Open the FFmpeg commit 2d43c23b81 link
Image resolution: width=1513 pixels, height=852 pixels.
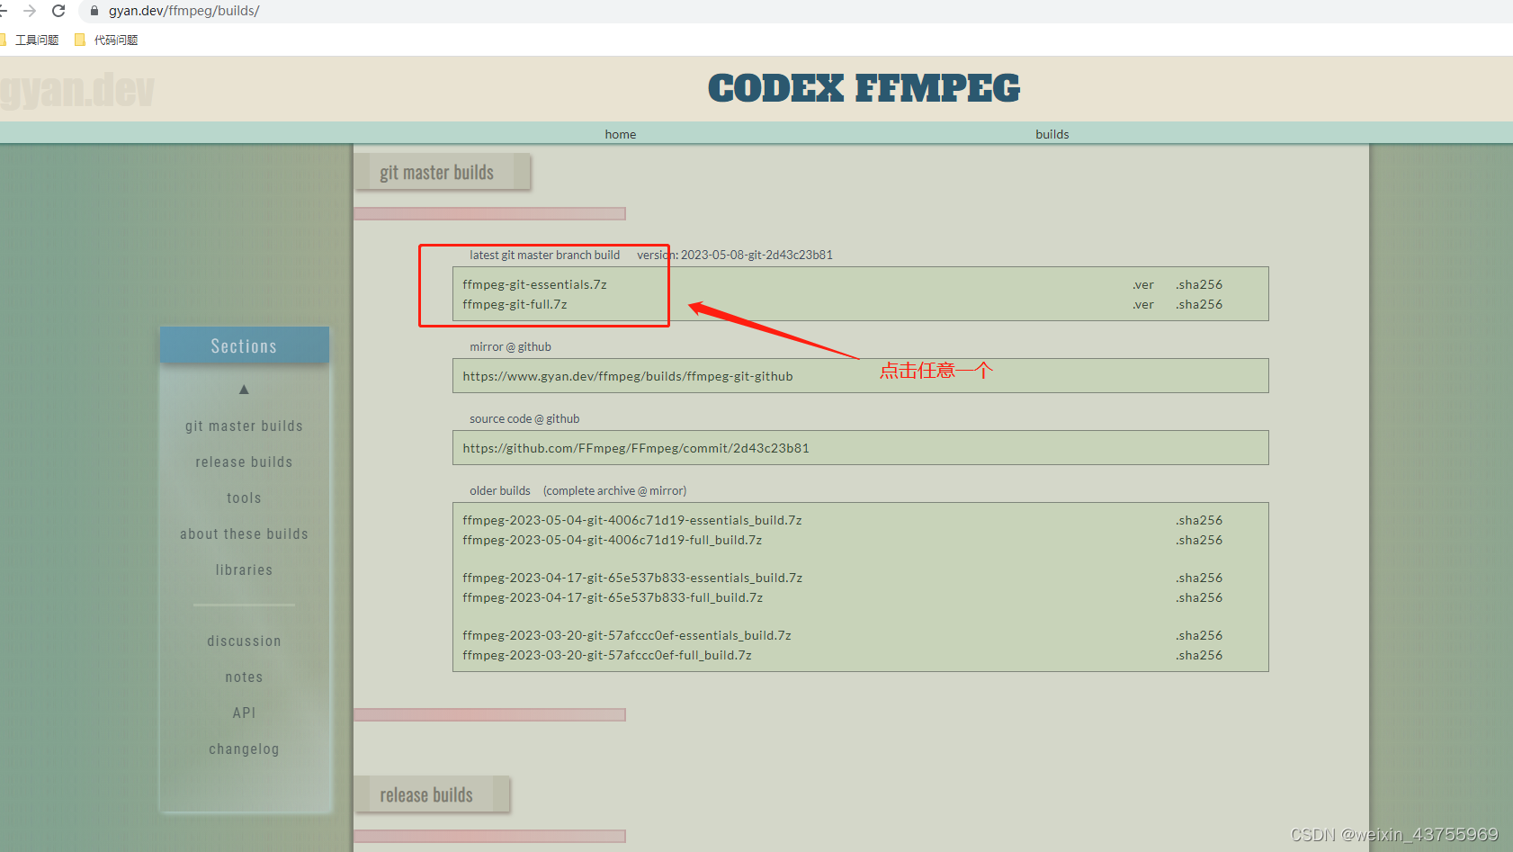(636, 448)
